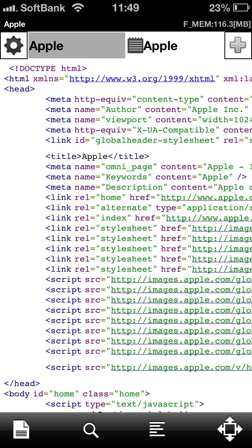Viewport: 252px width, 448px height.
Task: Open the rel="home" www.apple href link
Action: click(x=206, y=198)
